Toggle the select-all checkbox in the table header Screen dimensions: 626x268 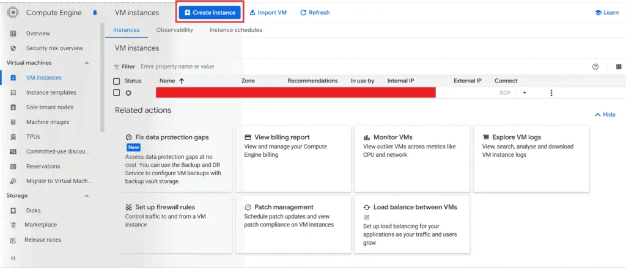pyautogui.click(x=117, y=81)
